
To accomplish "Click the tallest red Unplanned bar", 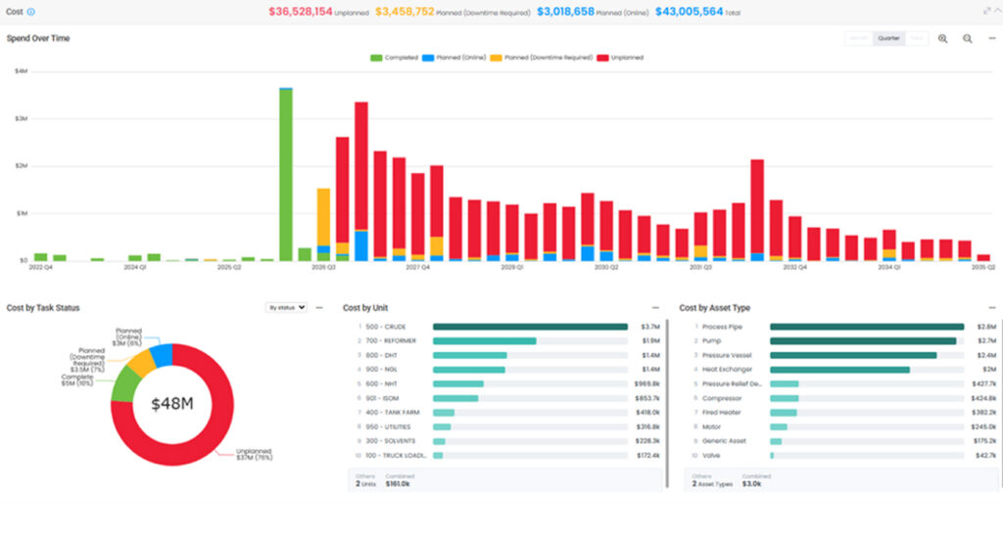I will point(361,166).
